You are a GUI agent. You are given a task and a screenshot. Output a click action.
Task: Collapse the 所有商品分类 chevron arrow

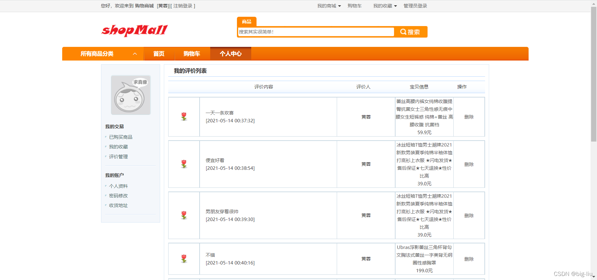135,54
